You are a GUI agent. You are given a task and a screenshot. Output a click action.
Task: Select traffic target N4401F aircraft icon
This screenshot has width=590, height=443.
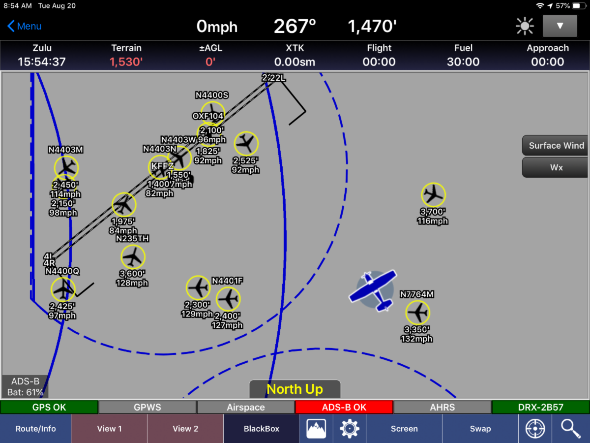(x=228, y=299)
